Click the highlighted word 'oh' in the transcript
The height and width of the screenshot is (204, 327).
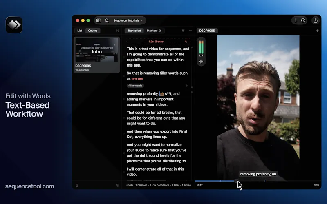[x=161, y=94]
